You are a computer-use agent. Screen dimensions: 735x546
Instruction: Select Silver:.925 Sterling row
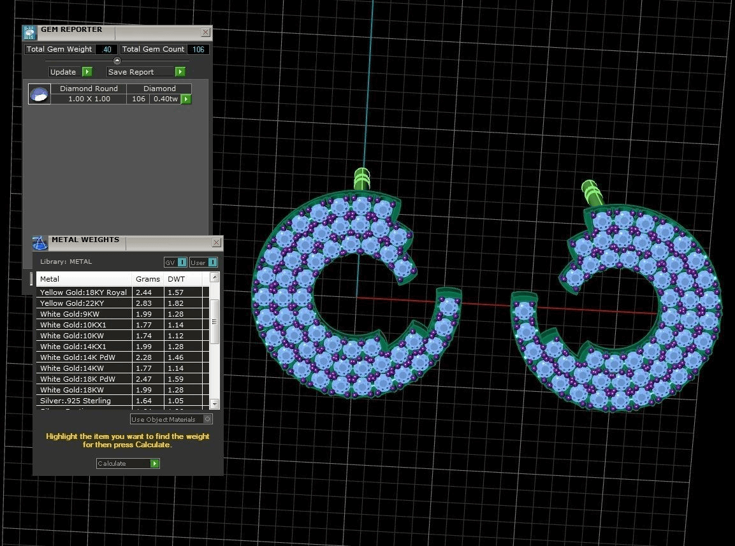(122, 400)
